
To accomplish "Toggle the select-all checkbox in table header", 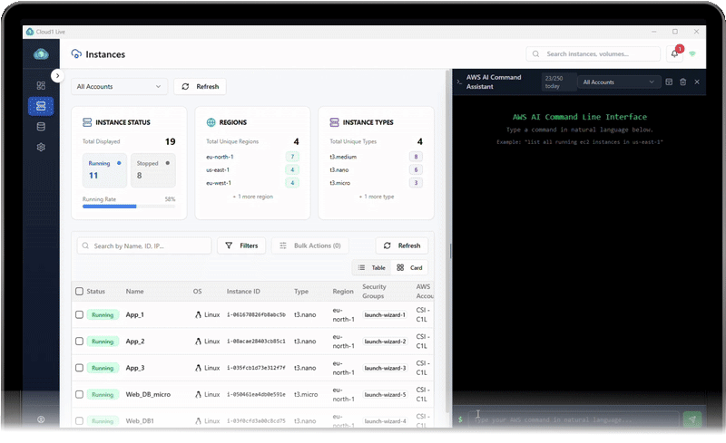I will (x=79, y=292).
